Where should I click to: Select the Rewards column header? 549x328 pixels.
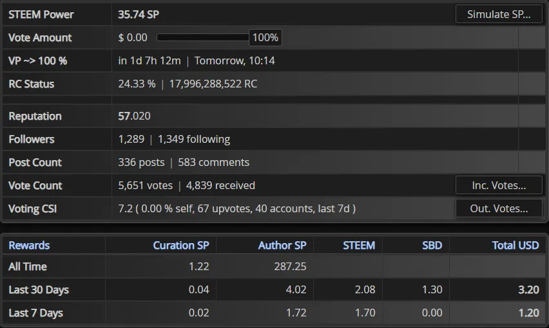[29, 245]
